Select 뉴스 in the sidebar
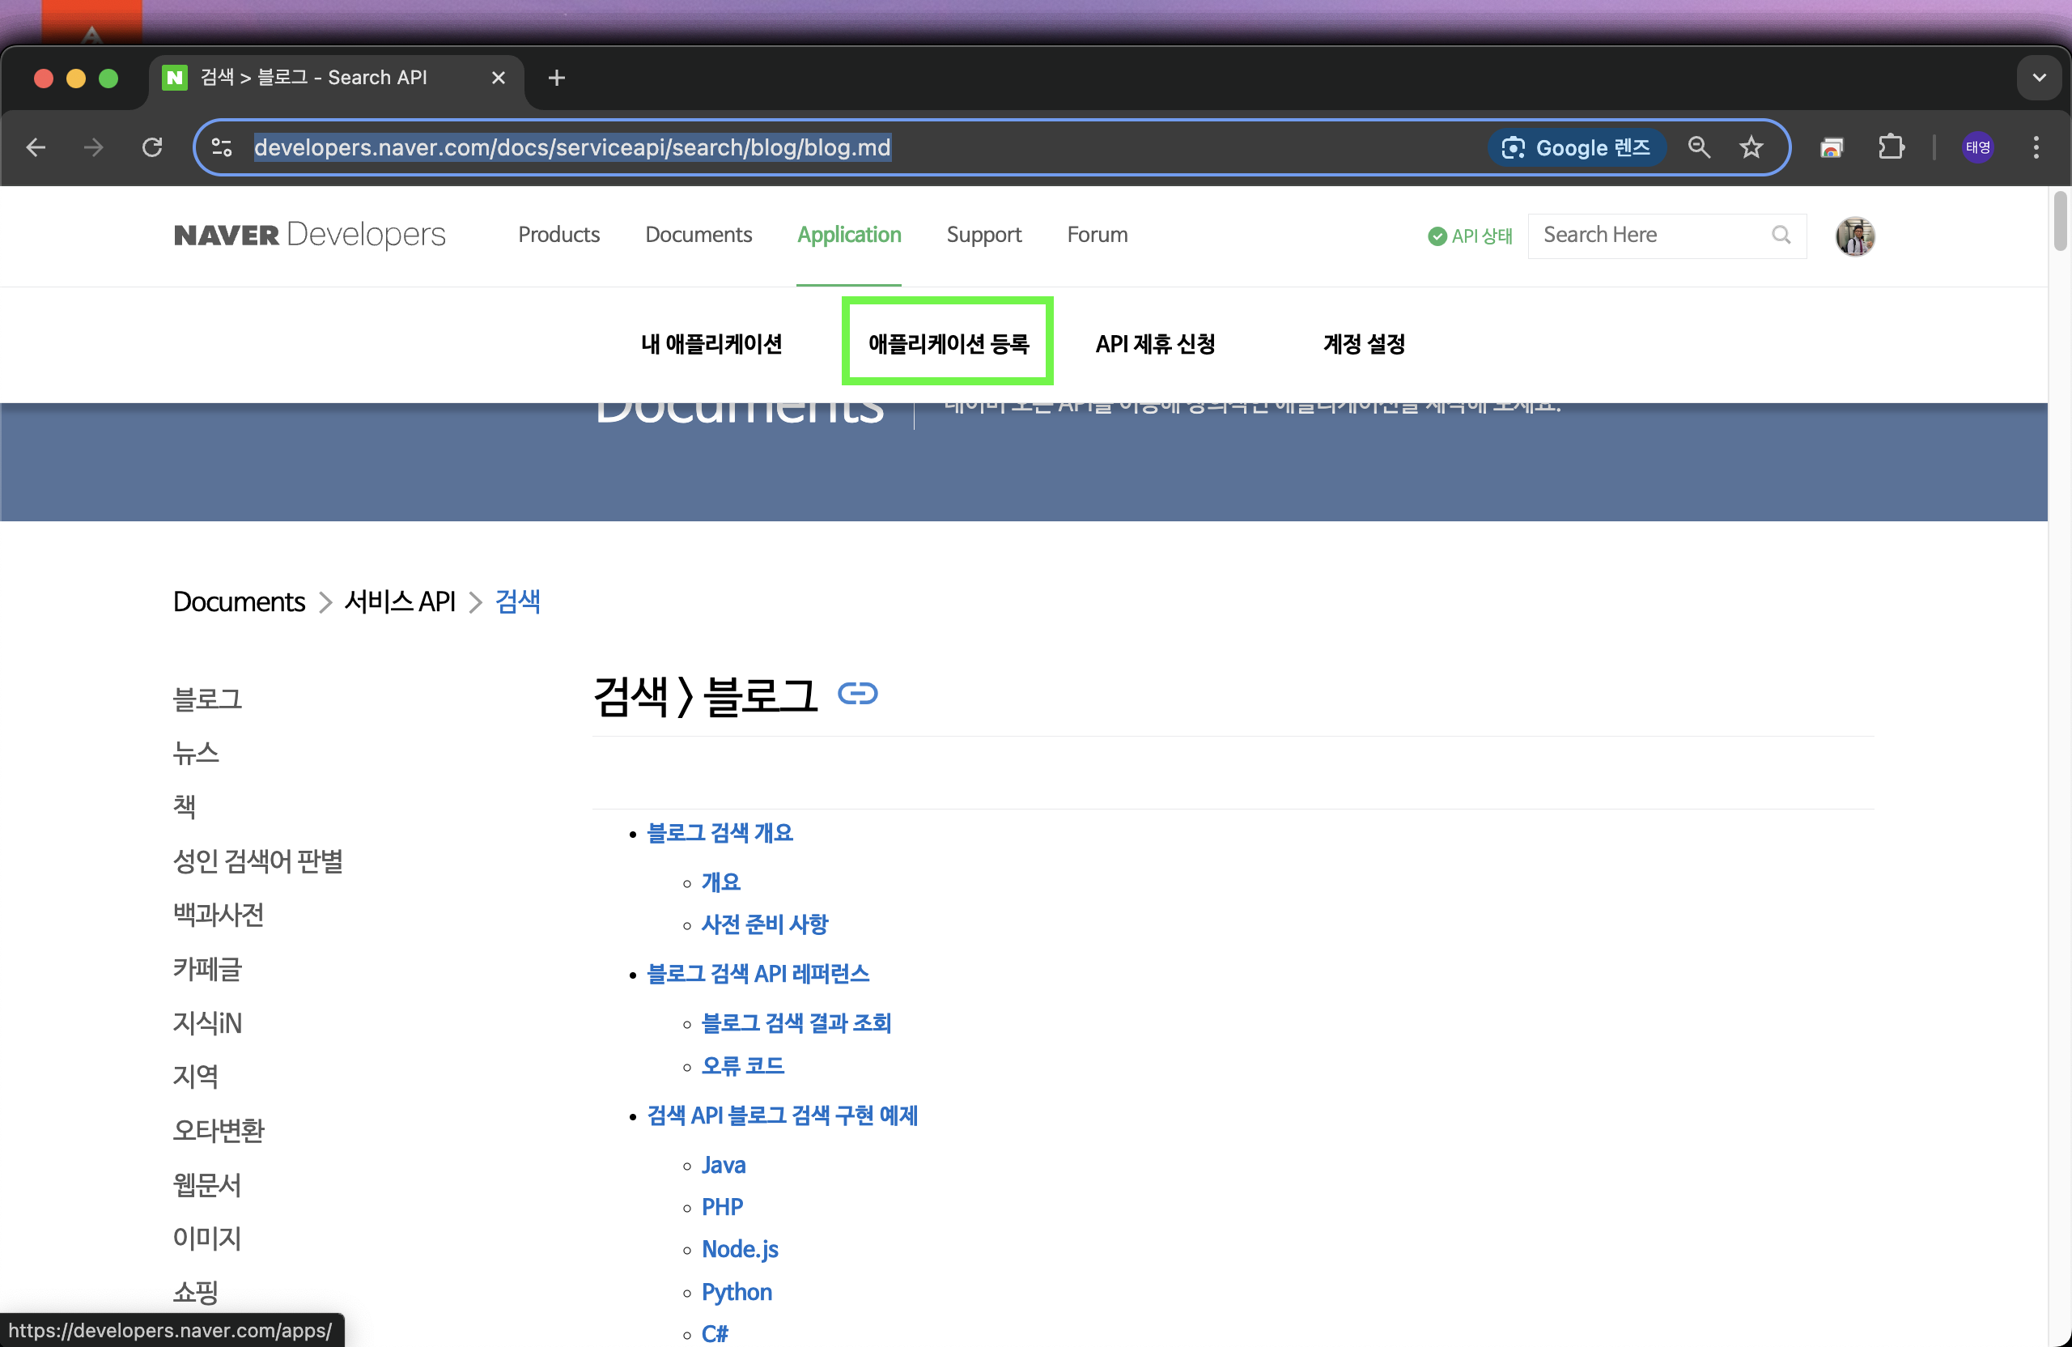 tap(196, 753)
